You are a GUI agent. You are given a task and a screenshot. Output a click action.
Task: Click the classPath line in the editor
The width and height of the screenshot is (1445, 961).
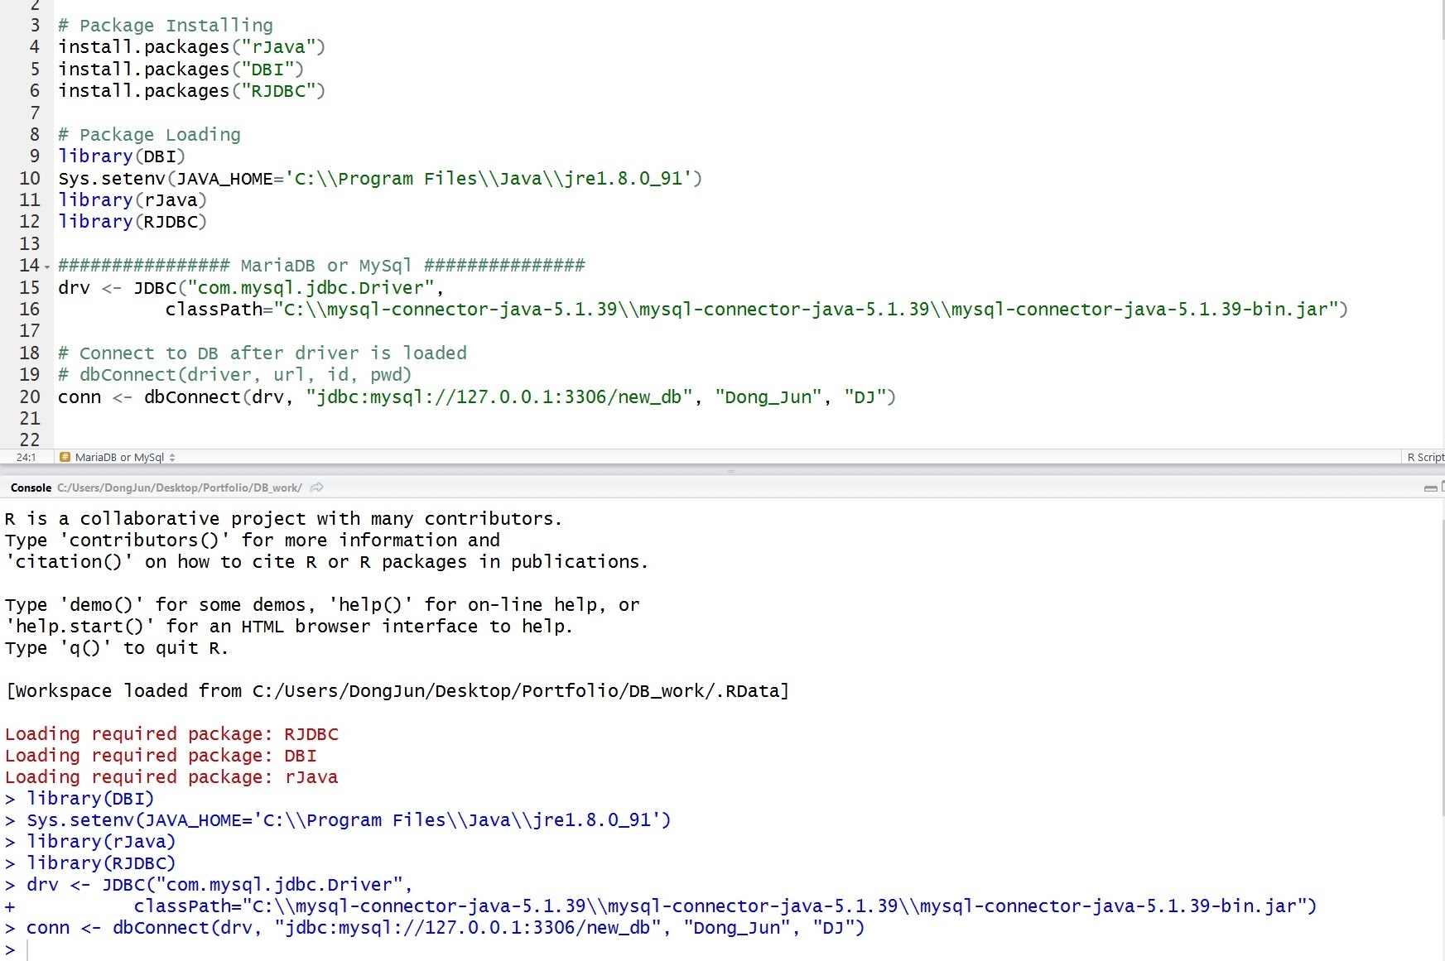757,310
